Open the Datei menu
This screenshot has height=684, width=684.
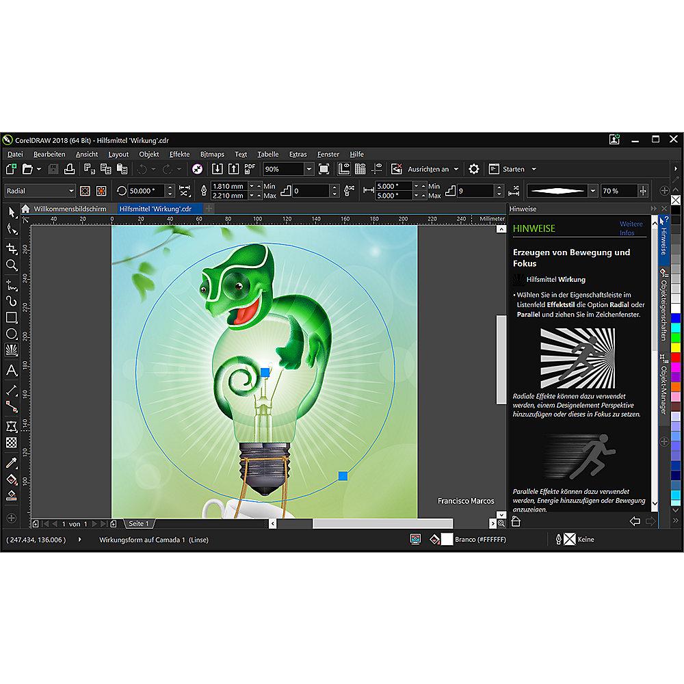pyautogui.click(x=15, y=155)
